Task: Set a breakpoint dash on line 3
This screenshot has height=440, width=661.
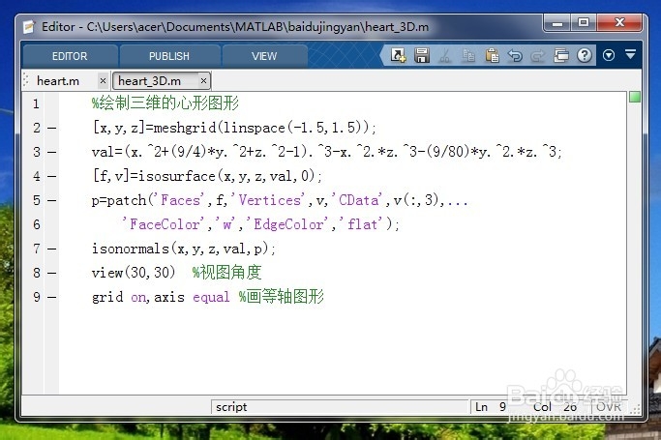Action: tap(52, 152)
